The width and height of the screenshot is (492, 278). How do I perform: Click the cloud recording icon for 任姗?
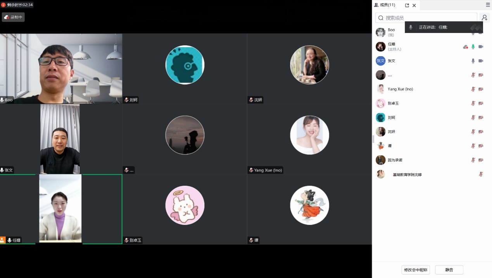[465, 47]
